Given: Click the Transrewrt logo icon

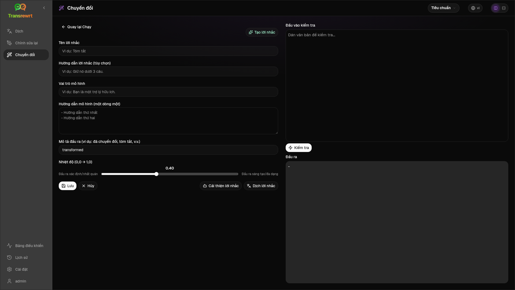Looking at the screenshot, I should coord(20,7).
